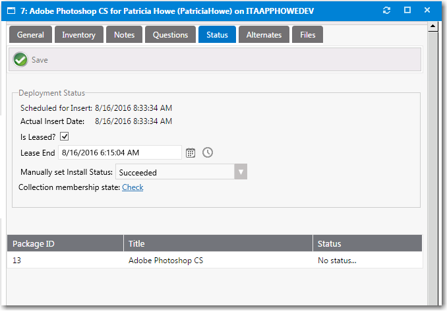Open the Lease End time picker clock
447x312 pixels.
point(208,152)
